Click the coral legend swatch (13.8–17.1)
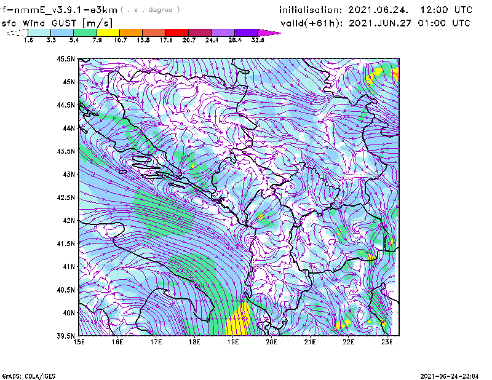 click(x=154, y=33)
